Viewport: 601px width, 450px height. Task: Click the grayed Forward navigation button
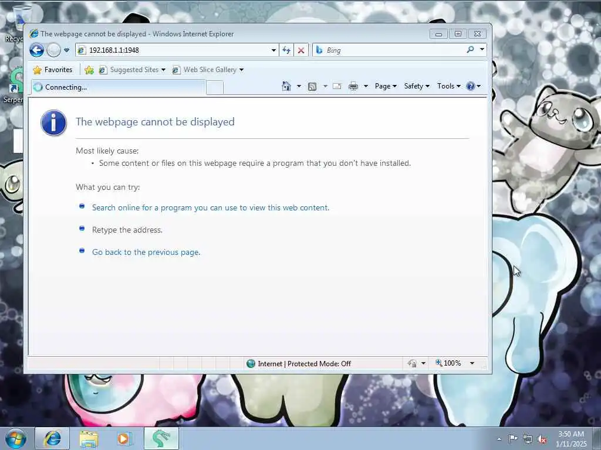(x=53, y=50)
